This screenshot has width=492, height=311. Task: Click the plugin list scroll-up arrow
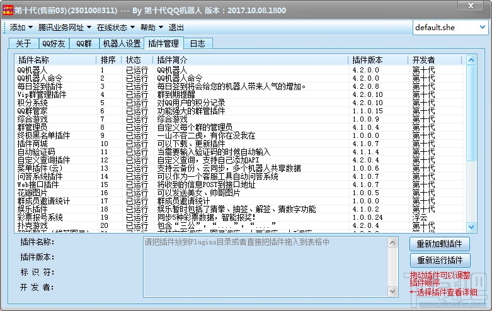coord(471,60)
